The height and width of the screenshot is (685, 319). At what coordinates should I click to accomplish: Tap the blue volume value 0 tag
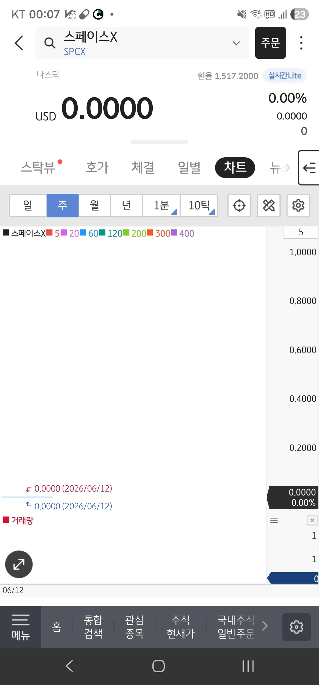pyautogui.click(x=293, y=578)
